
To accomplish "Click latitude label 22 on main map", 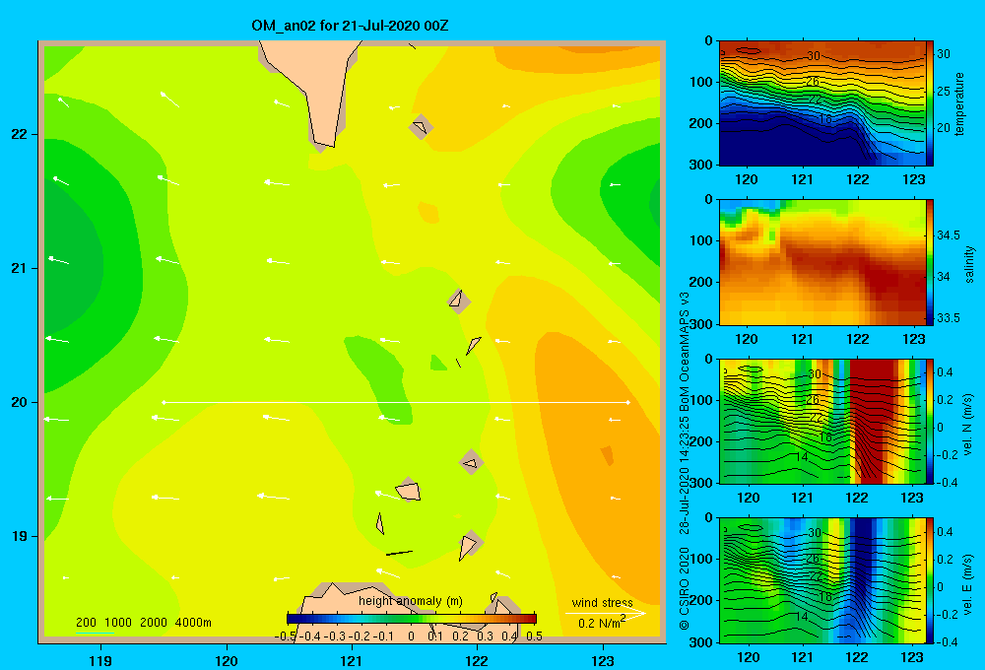I will click(x=20, y=135).
